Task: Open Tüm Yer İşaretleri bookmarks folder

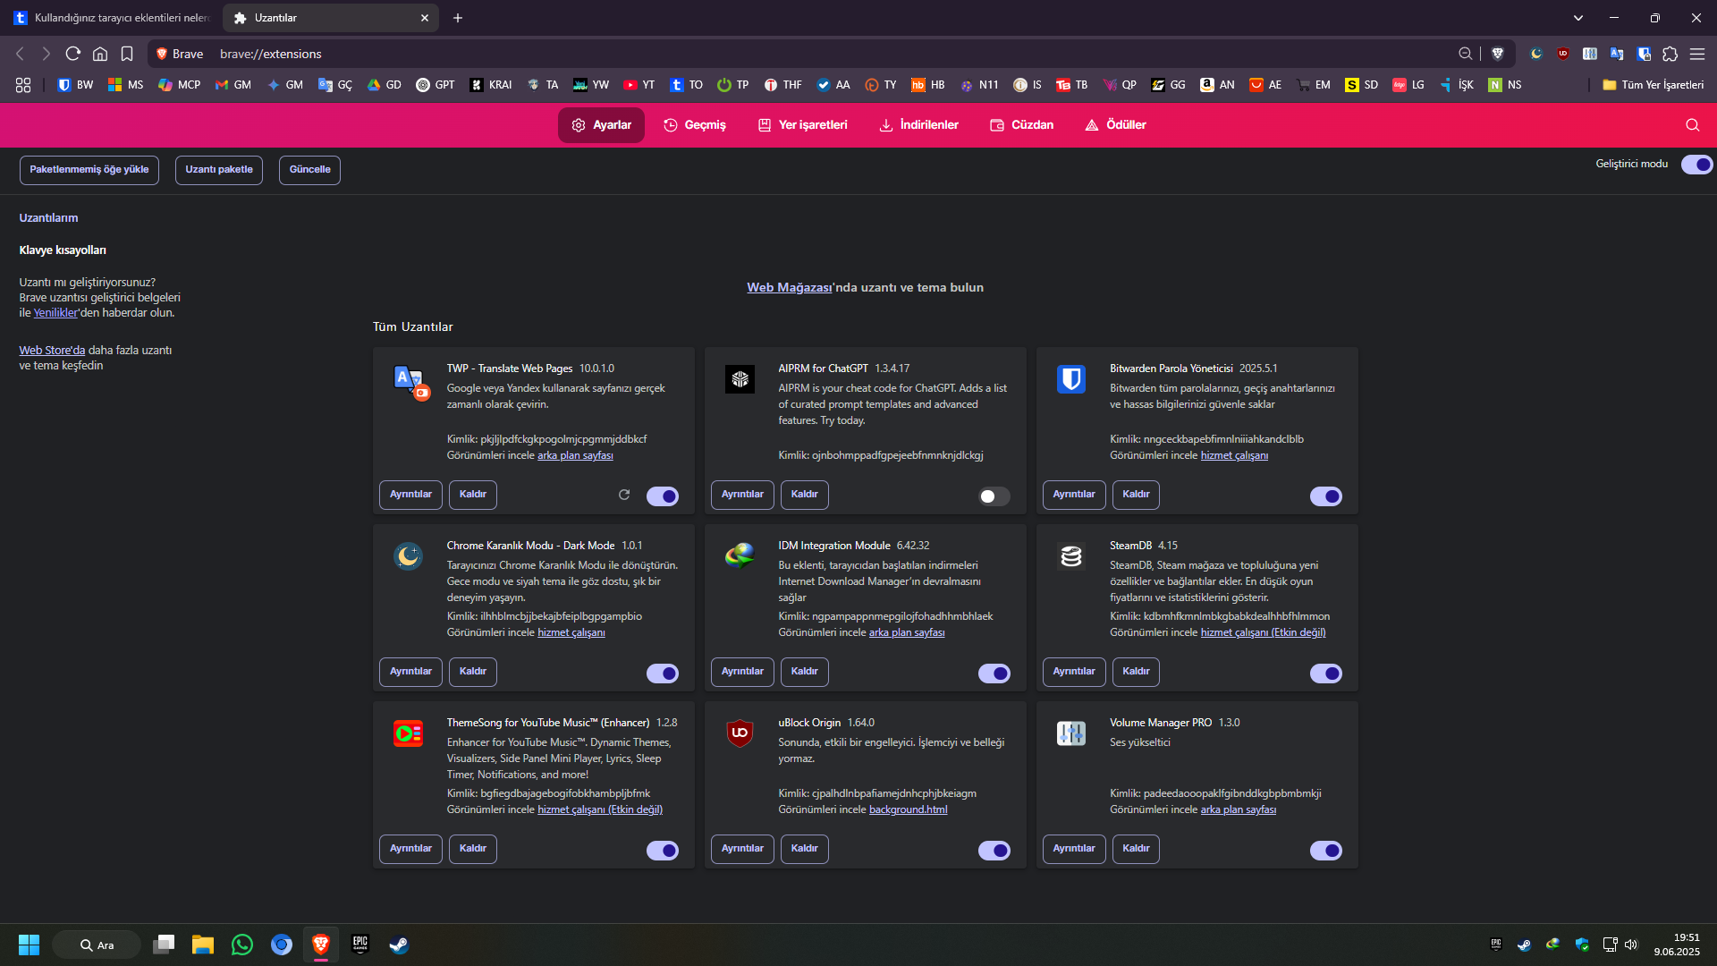Action: coord(1653,85)
